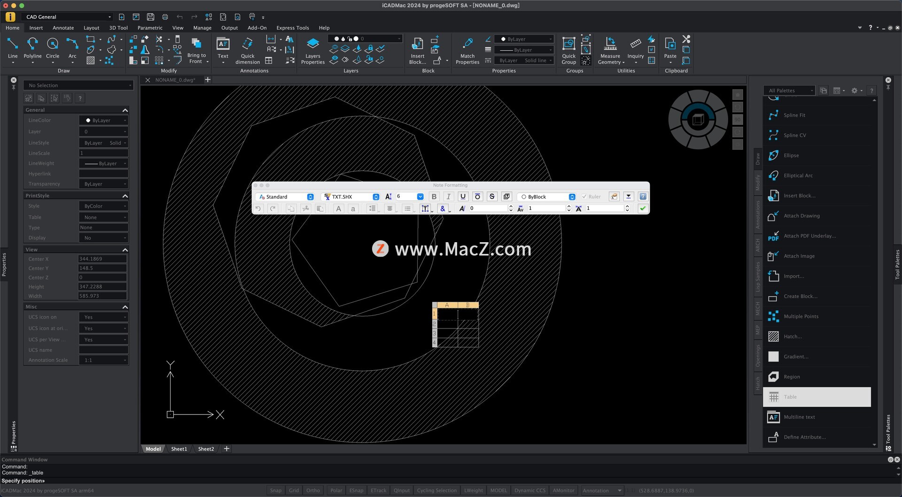Click the oblique angle field showing 0
This screenshot has height=497, width=902.
490,208
